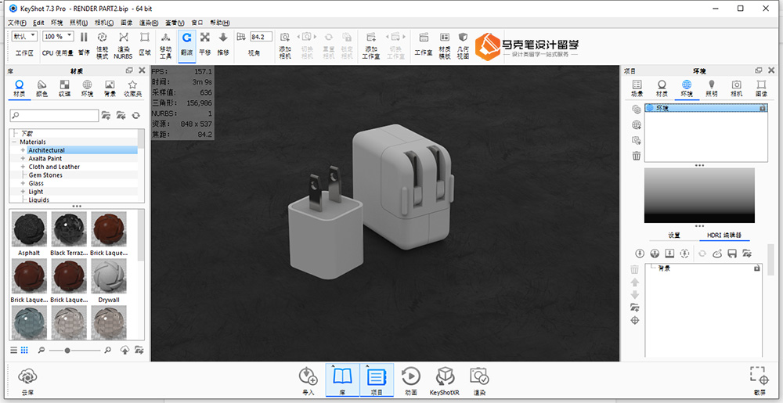Pause rendering with the 暂停 button
This screenshot has width=783, height=403.
[84, 43]
